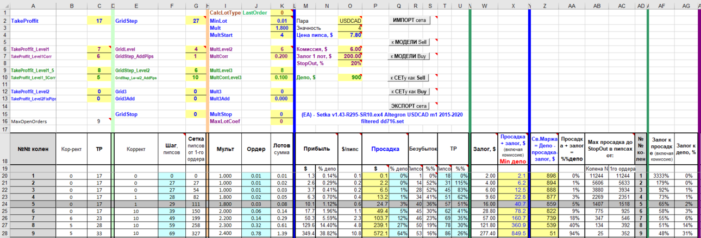Select the 572.1 просадка cell
Screen dimensions: 701x238
click(375, 232)
